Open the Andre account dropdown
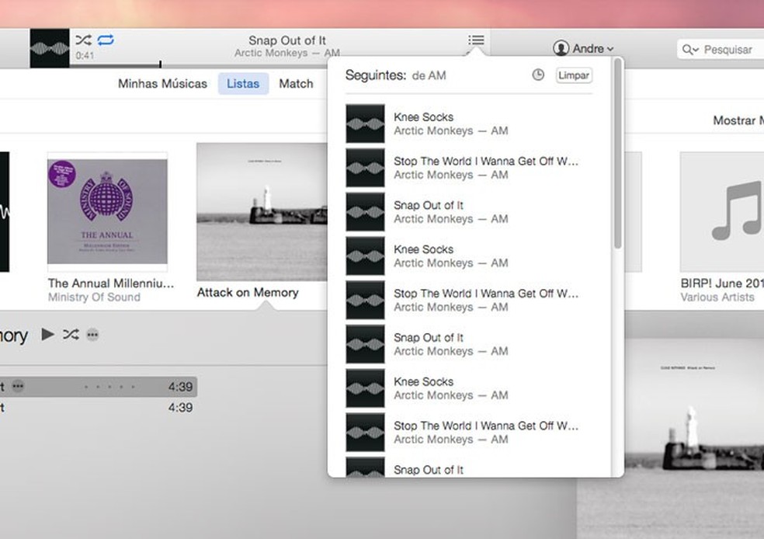 point(583,49)
